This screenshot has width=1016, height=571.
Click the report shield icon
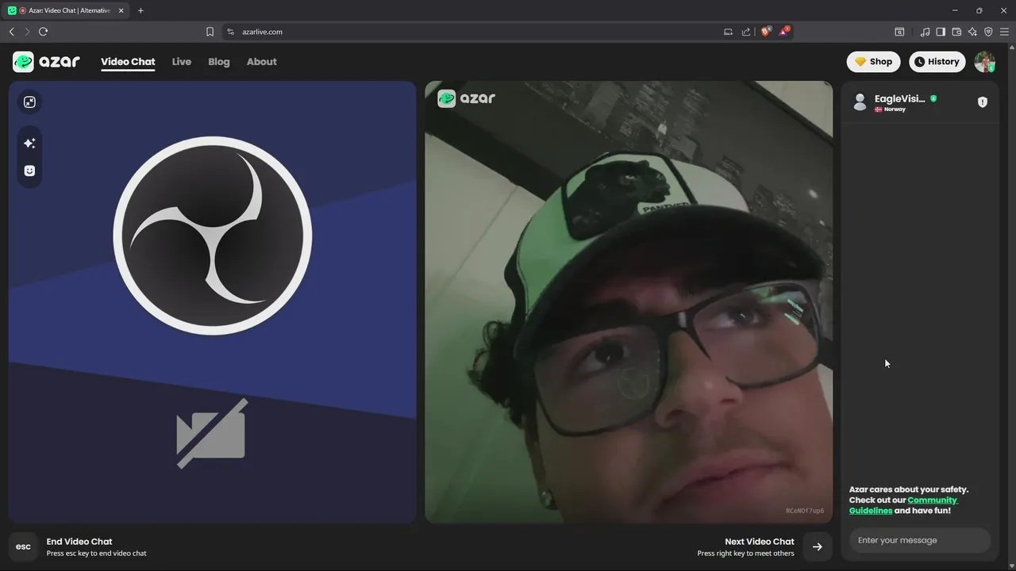coord(983,102)
